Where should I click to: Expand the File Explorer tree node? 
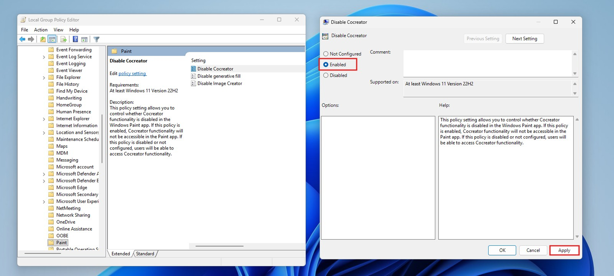(x=44, y=78)
